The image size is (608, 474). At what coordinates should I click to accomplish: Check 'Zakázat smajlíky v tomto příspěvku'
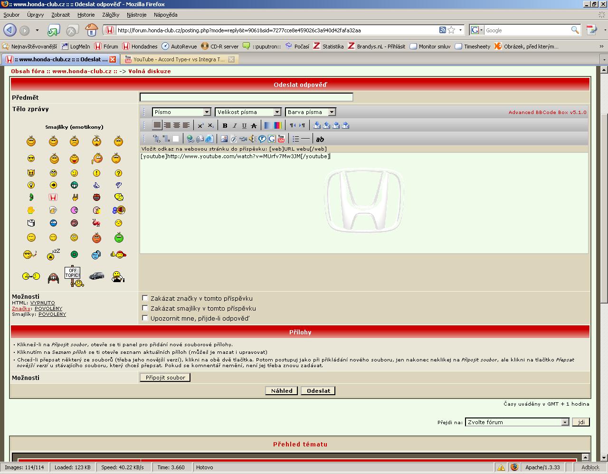point(145,308)
